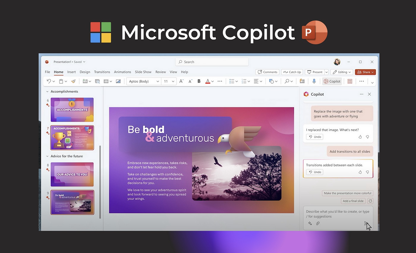The height and width of the screenshot is (253, 416).
Task: Open Copilot pane more options ellipsis
Action: point(361,94)
